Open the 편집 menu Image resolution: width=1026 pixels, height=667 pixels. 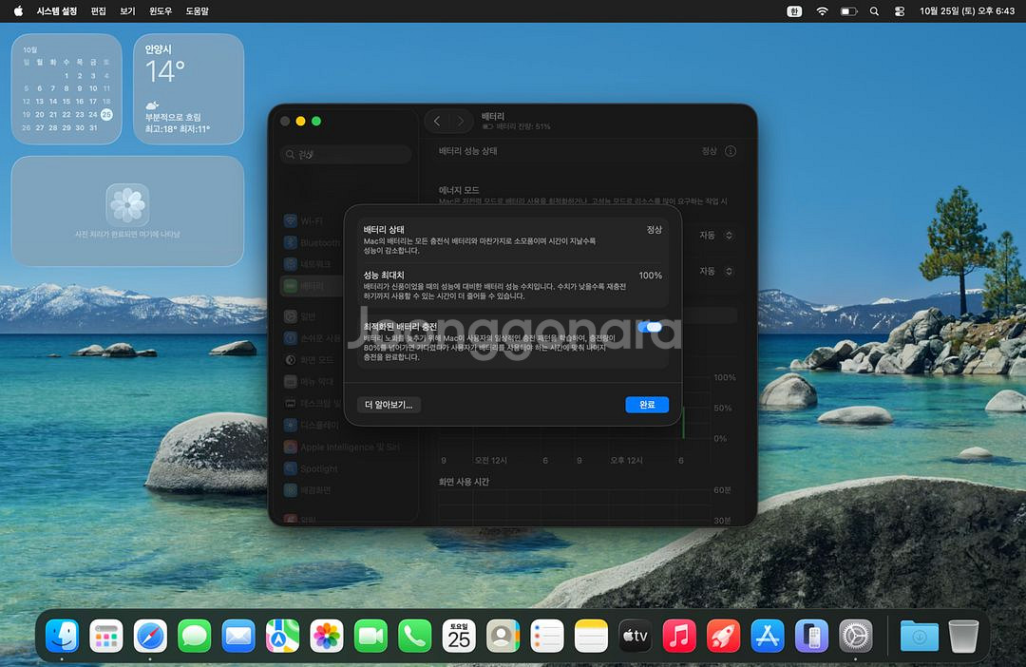[x=98, y=11]
